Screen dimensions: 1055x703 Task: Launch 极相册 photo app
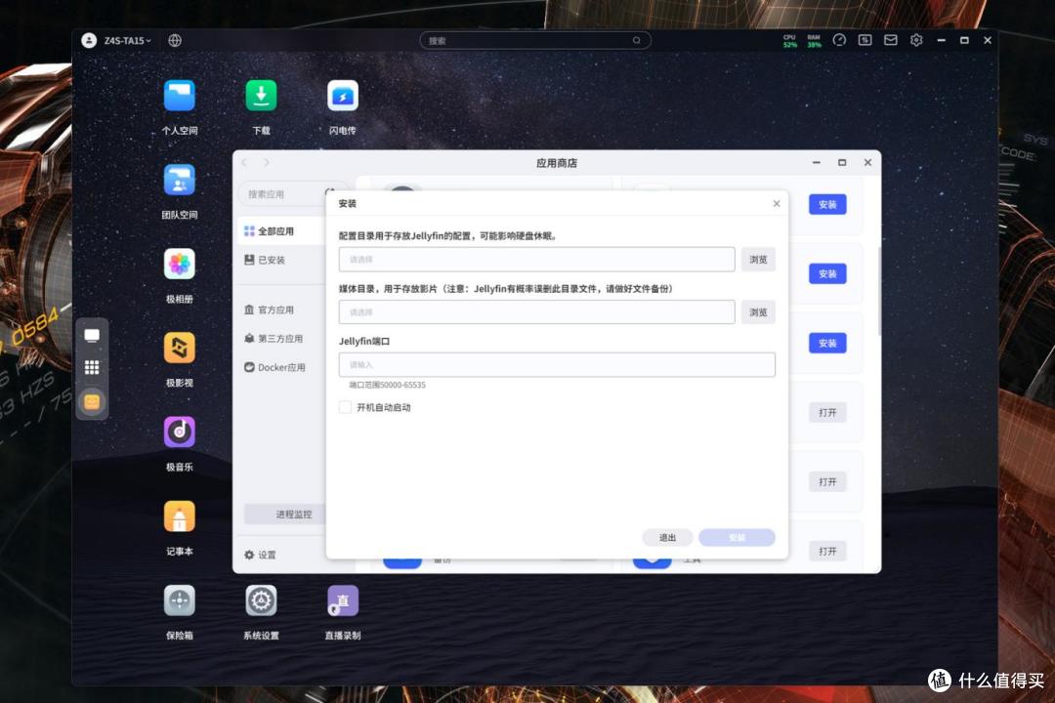[x=179, y=265]
